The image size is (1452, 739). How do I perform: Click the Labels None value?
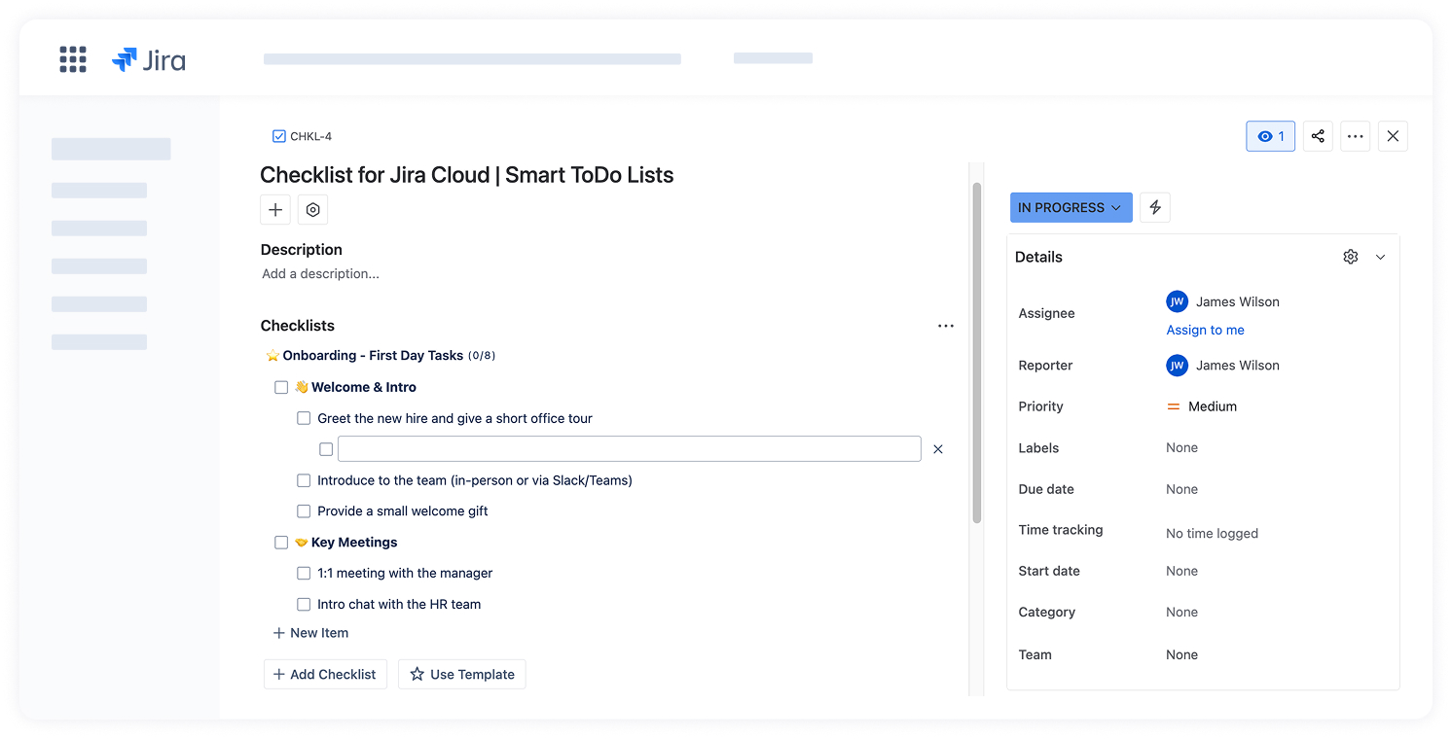click(1181, 447)
